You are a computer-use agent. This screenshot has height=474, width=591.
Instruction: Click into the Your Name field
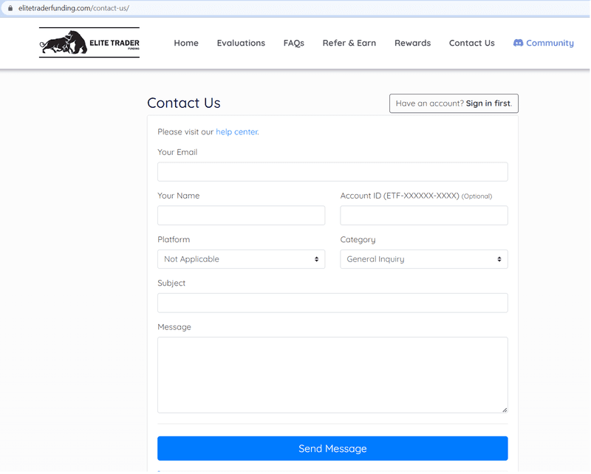[242, 216]
